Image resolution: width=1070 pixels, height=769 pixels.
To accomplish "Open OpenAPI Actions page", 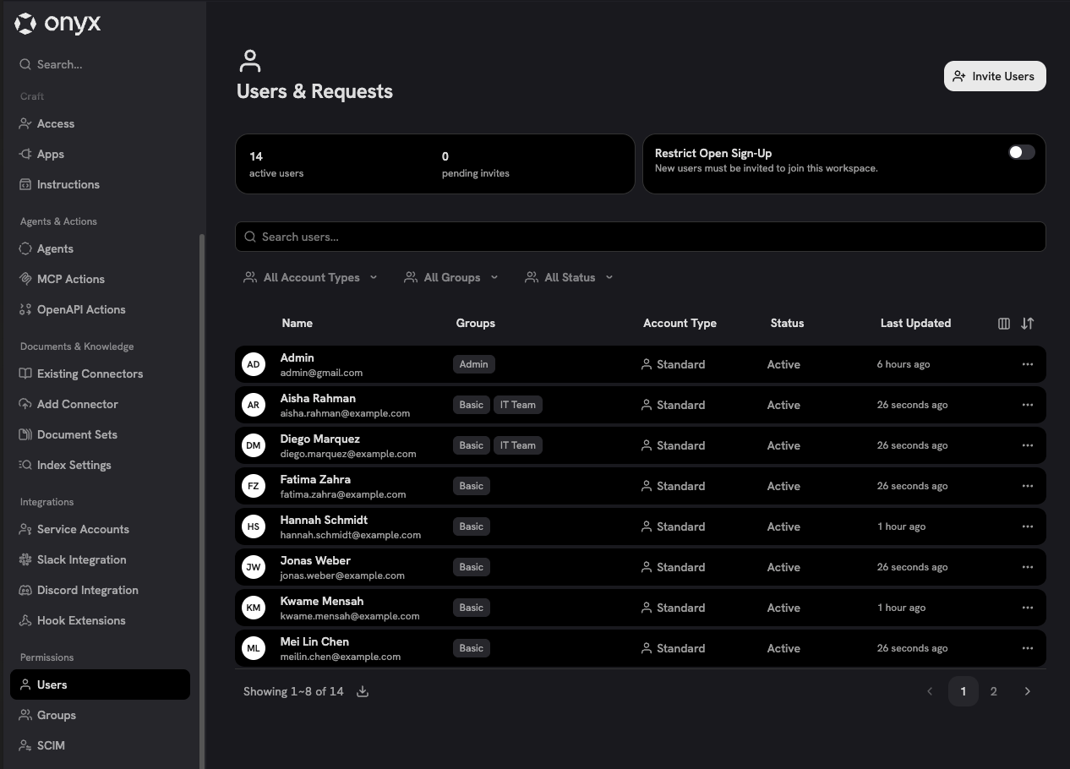I will coord(100,309).
